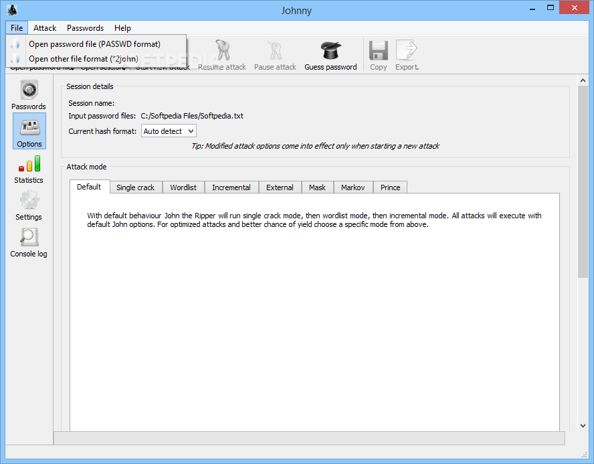This screenshot has width=594, height=464.
Task: Click the scrollbar down arrow
Action: pyautogui.click(x=583, y=426)
